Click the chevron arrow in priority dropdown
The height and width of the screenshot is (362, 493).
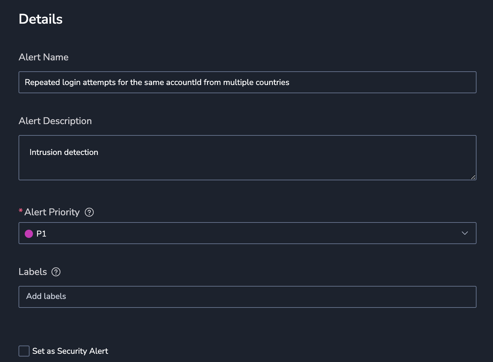(465, 233)
